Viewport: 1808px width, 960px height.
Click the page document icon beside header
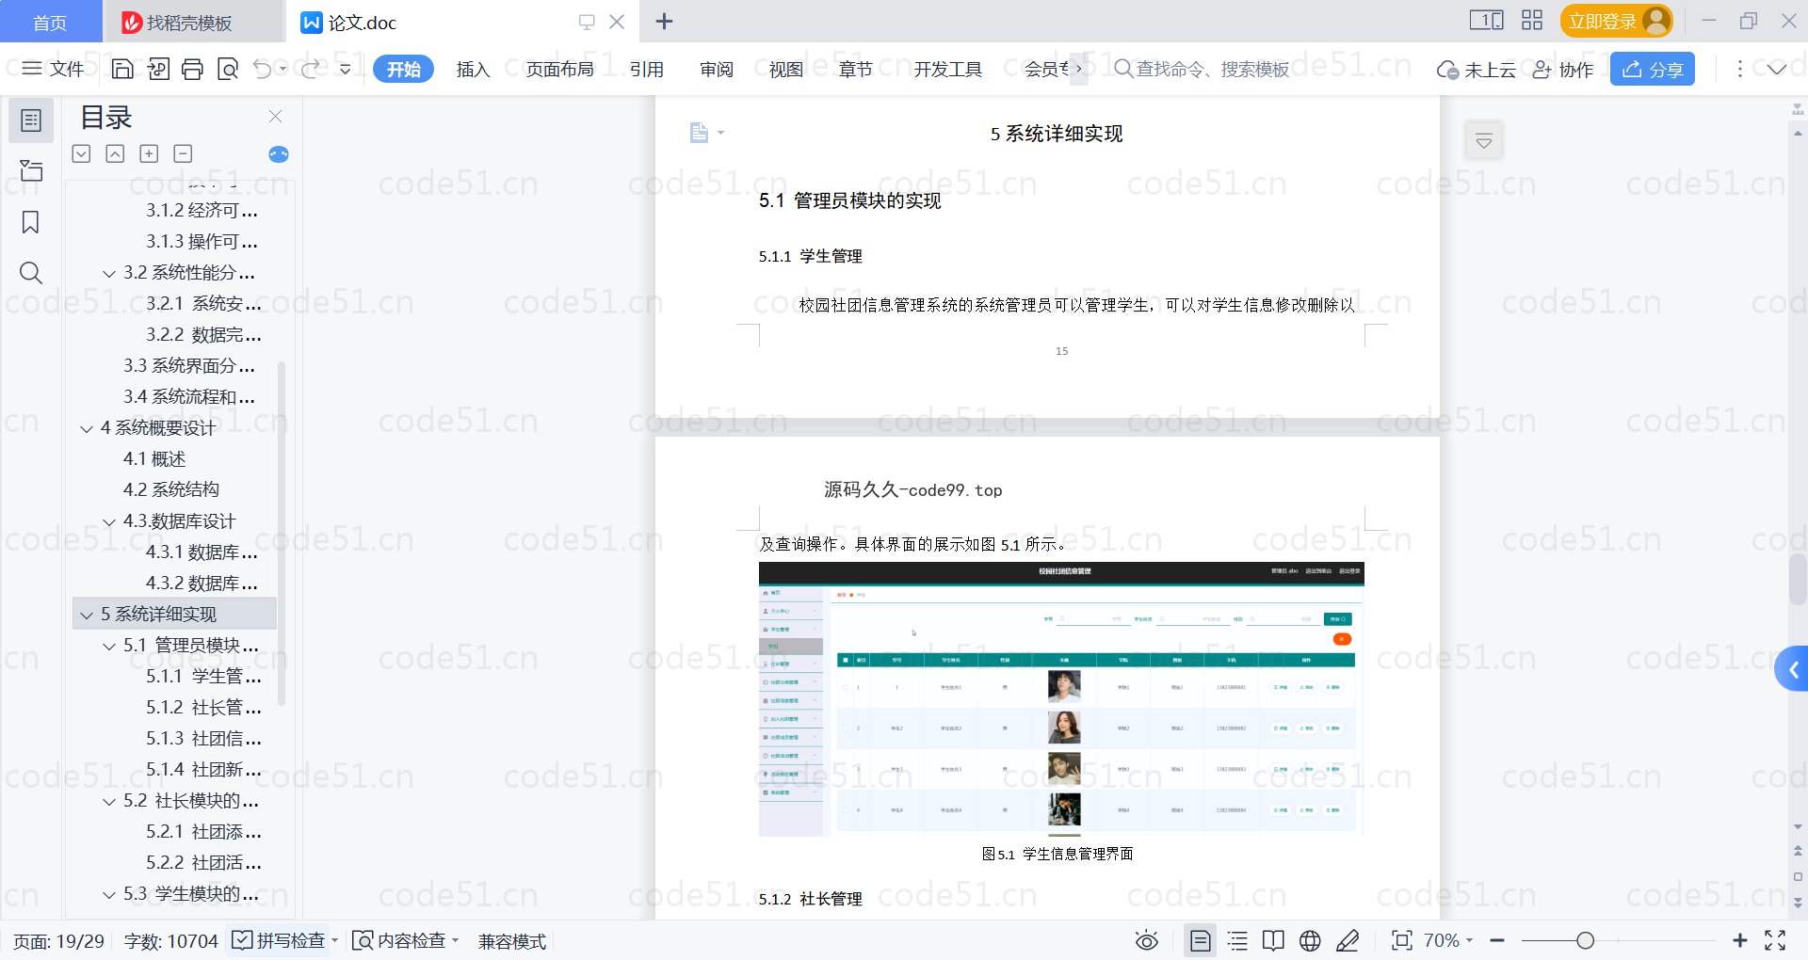click(x=699, y=133)
